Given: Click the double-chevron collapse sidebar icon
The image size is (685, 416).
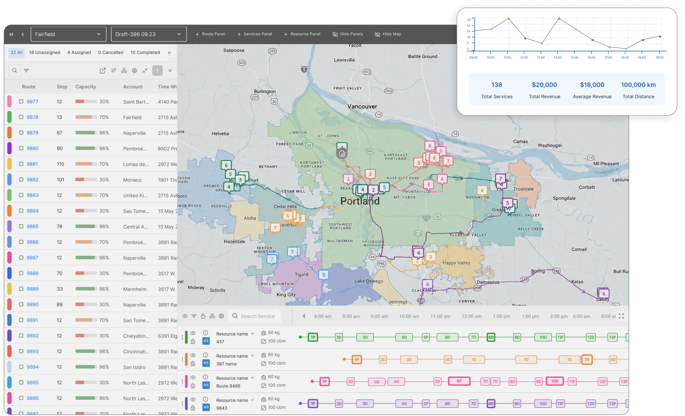Looking at the screenshot, I should click(x=11, y=34).
